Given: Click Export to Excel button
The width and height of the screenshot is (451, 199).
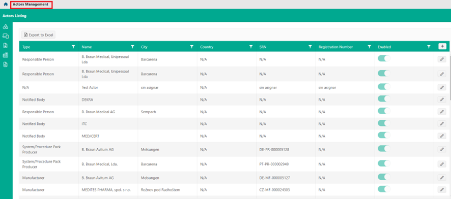Looking at the screenshot, I should point(39,35).
